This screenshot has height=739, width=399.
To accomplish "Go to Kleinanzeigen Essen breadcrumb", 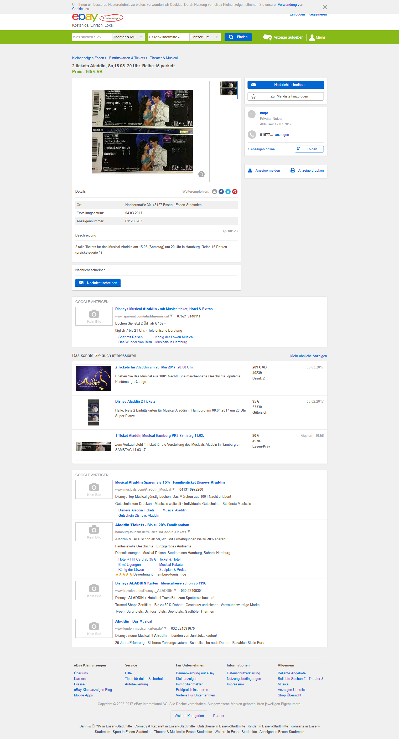I will (x=88, y=58).
